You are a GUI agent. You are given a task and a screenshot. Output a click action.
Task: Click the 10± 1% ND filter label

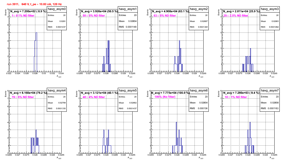click(236, 97)
